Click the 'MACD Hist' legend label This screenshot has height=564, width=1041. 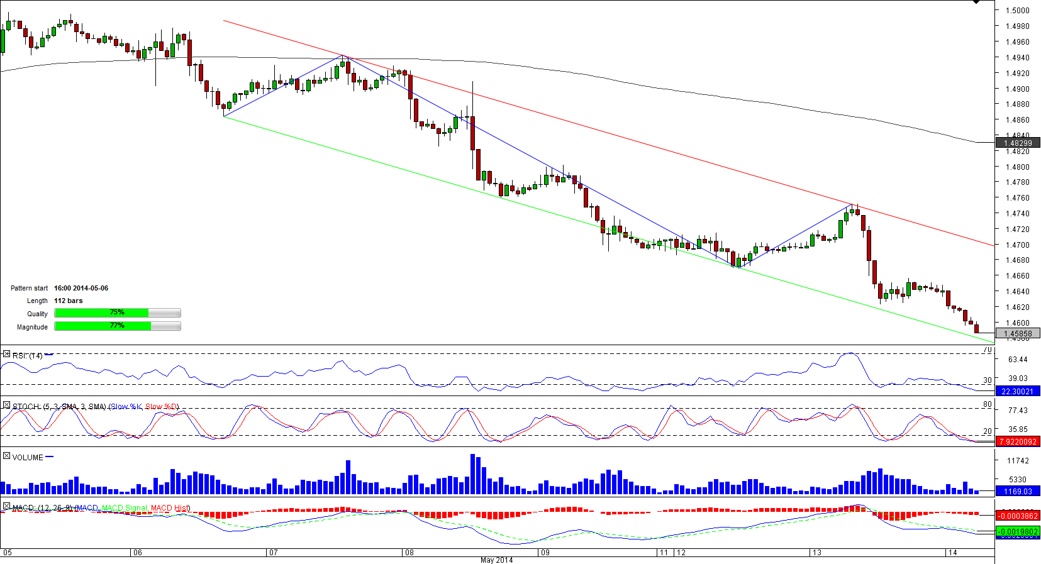tap(170, 508)
